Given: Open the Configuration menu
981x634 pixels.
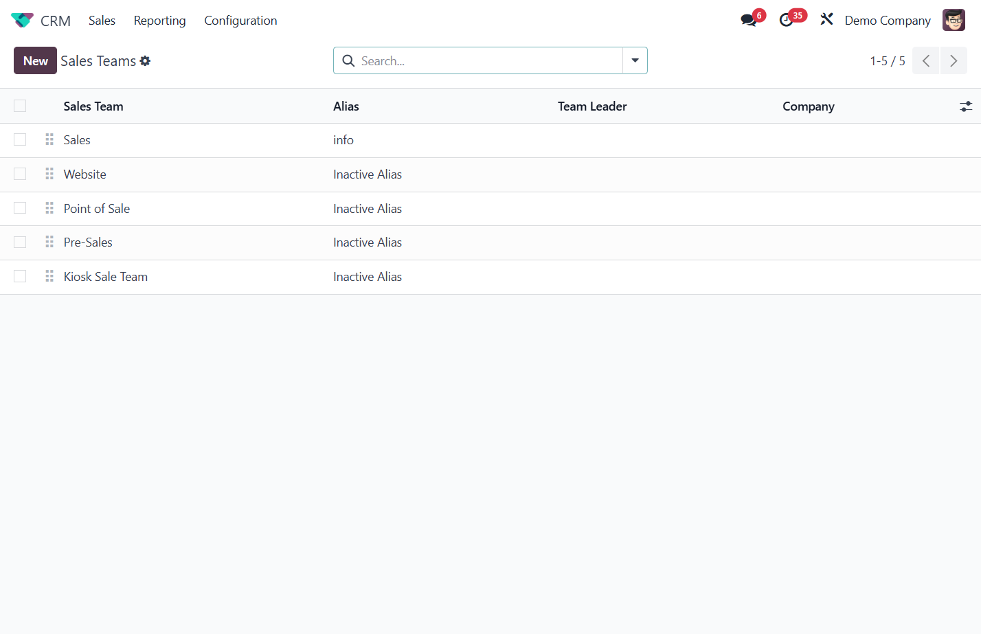Looking at the screenshot, I should point(240,21).
